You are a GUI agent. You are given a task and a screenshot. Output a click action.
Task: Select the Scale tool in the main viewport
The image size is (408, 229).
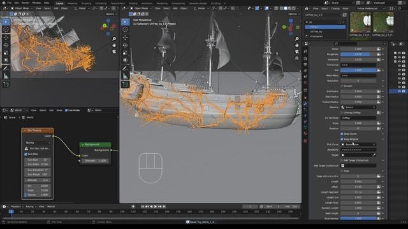point(125,53)
